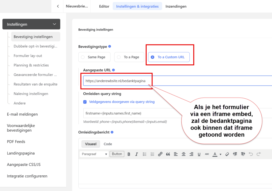Apply italic formatting in the editor
This screenshot has height=191, width=272.
tap(137, 154)
